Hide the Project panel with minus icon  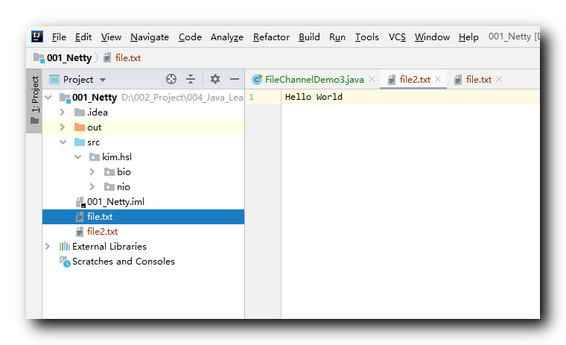pyautogui.click(x=235, y=79)
